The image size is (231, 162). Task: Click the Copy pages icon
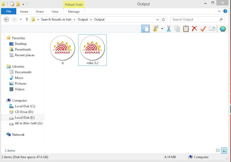click(177, 29)
